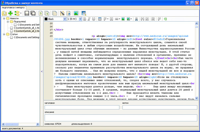Click the user person icon in editor toolbar
The image size is (200, 132).
(x=136, y=19)
